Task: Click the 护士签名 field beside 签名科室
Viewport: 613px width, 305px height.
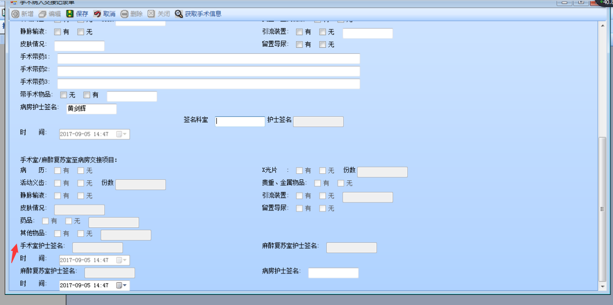Action: click(318, 121)
